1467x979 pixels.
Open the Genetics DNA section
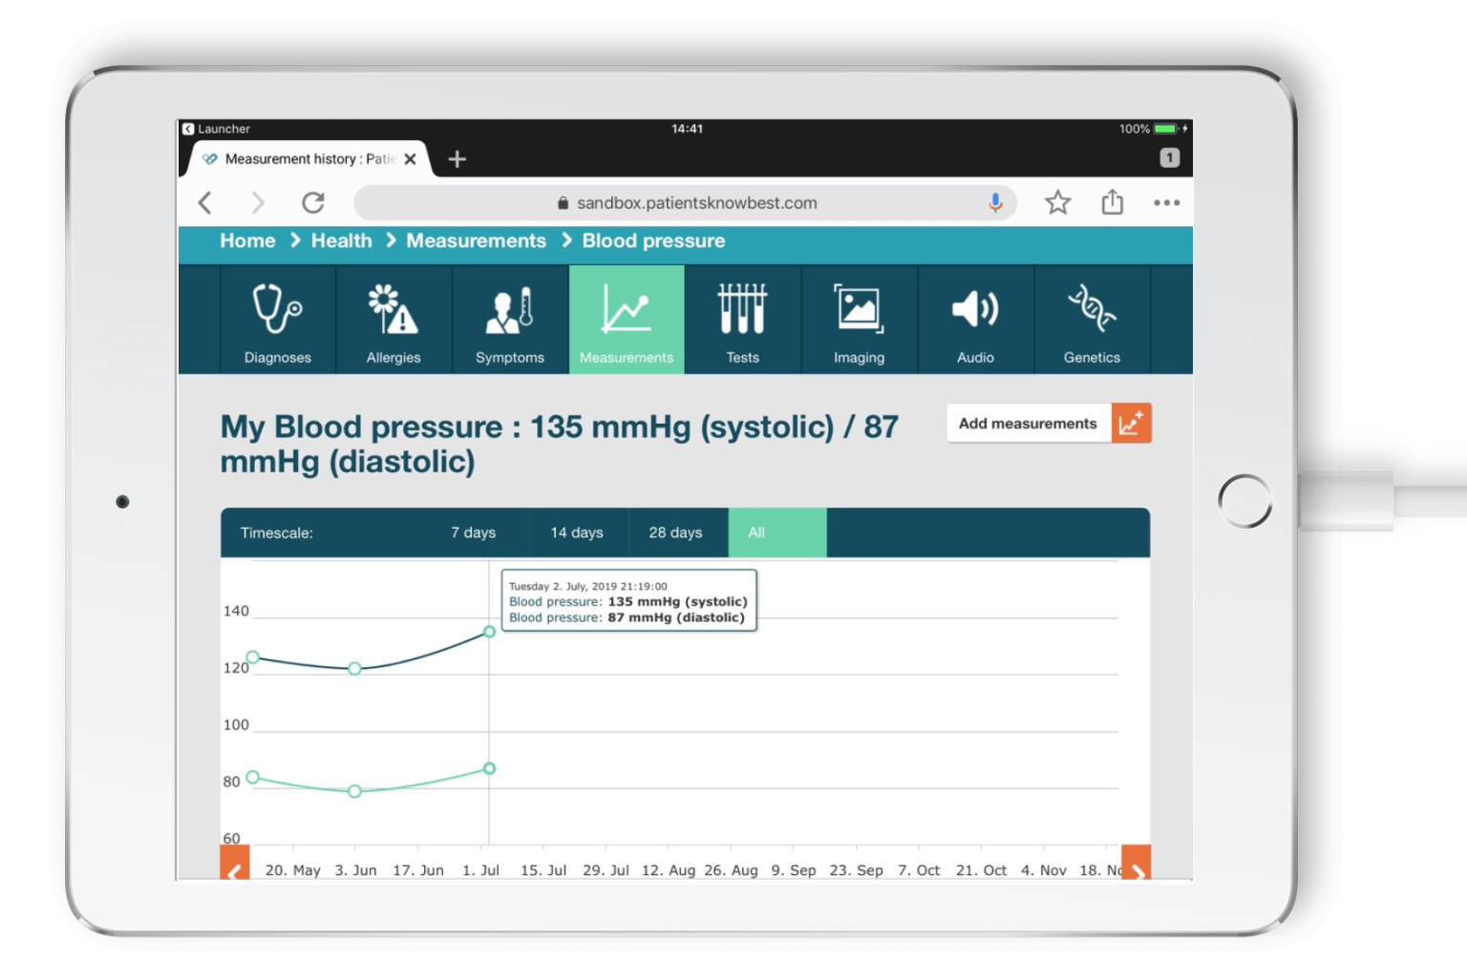click(1092, 321)
